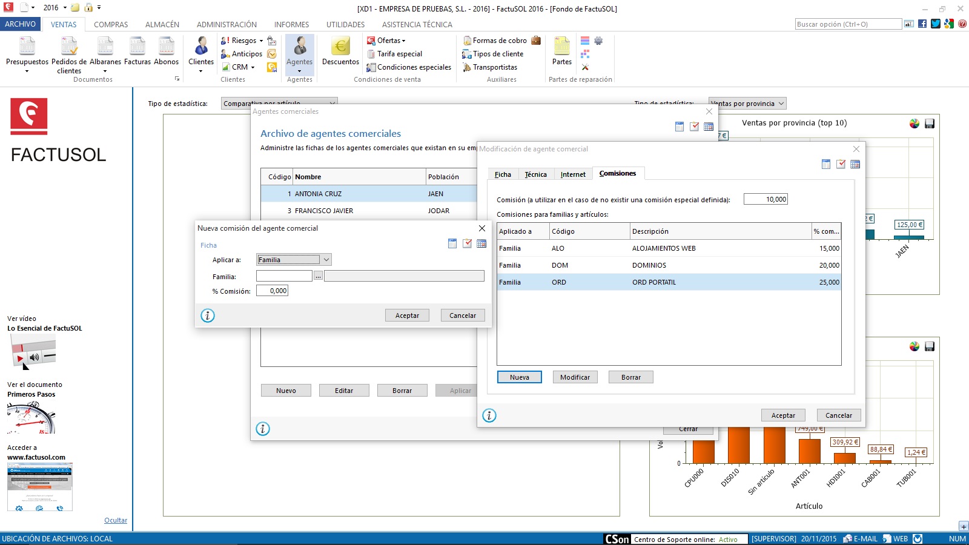Switch to the Ficha tab in agent dialog
Viewport: 969px width, 545px height.
pos(503,174)
